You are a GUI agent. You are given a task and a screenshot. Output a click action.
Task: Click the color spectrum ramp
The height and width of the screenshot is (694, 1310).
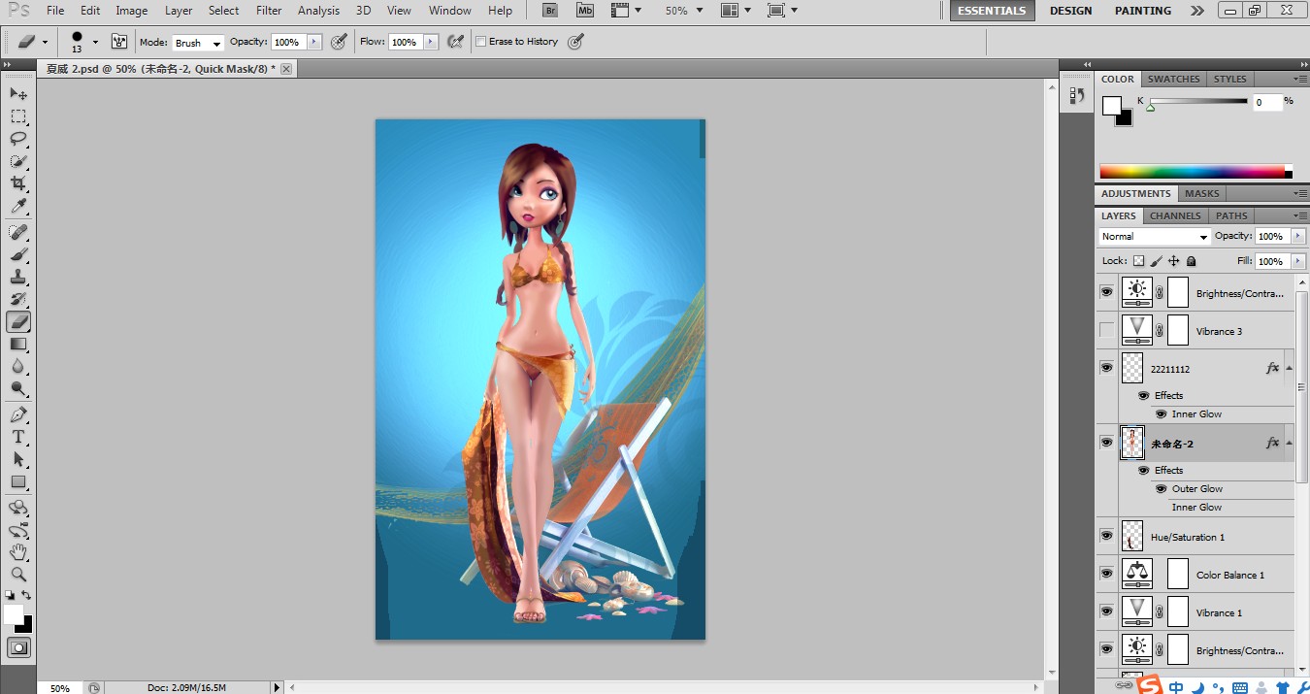[1192, 172]
